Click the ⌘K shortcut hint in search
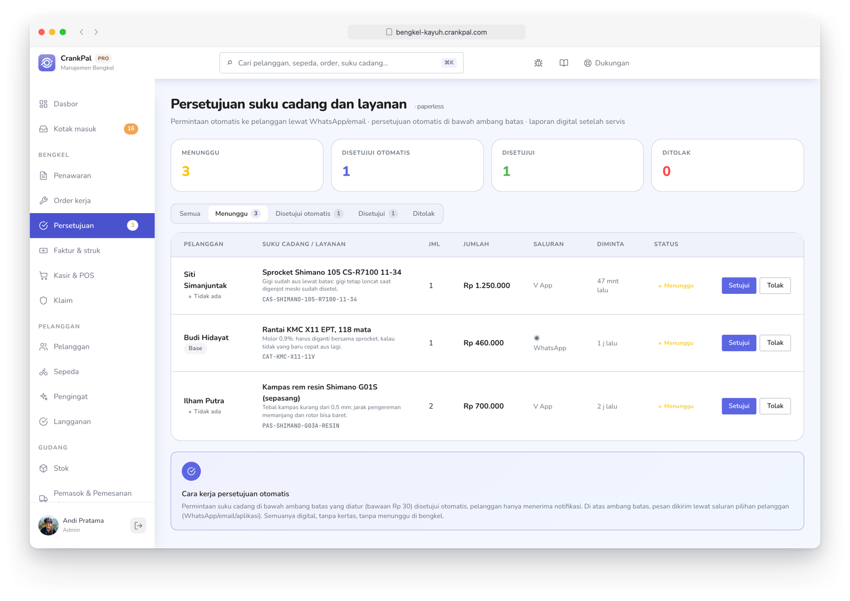850x601 pixels. (449, 63)
